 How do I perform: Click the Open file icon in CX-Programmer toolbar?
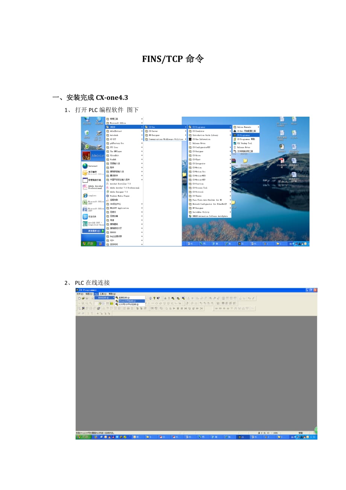[x=83, y=298]
